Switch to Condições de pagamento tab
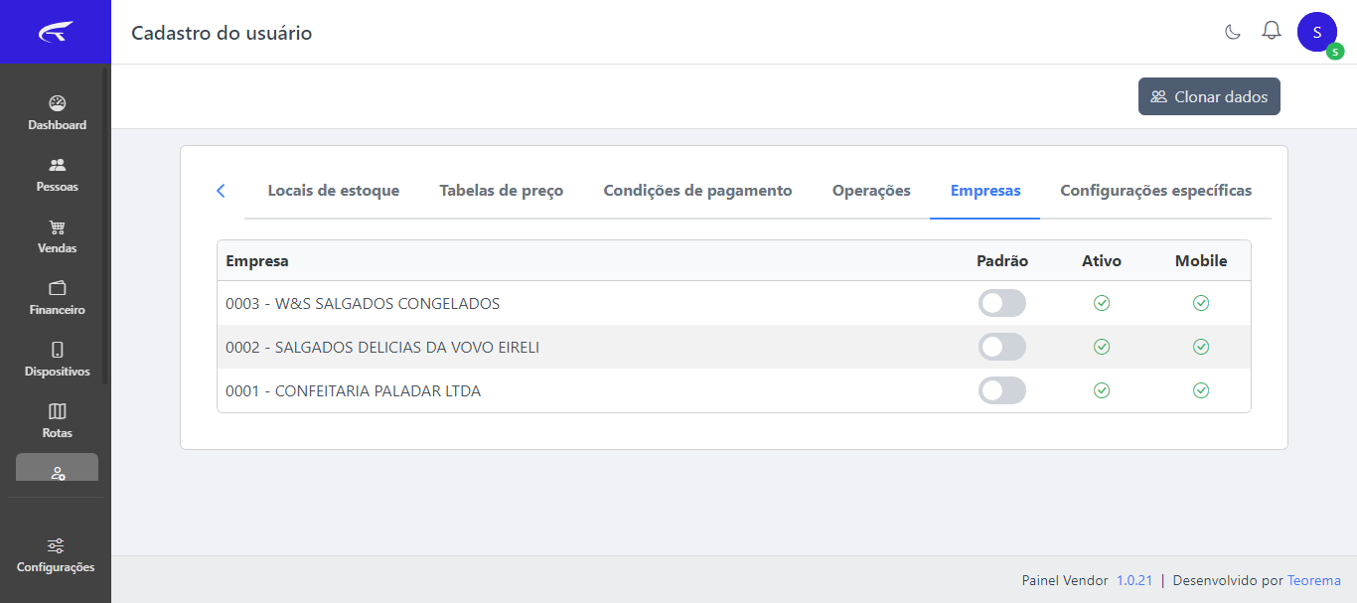The width and height of the screenshot is (1357, 603). pos(698,191)
